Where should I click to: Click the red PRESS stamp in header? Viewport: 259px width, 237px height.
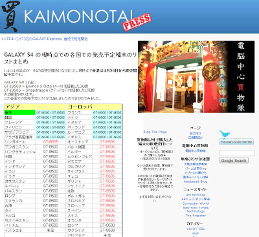coord(137,22)
